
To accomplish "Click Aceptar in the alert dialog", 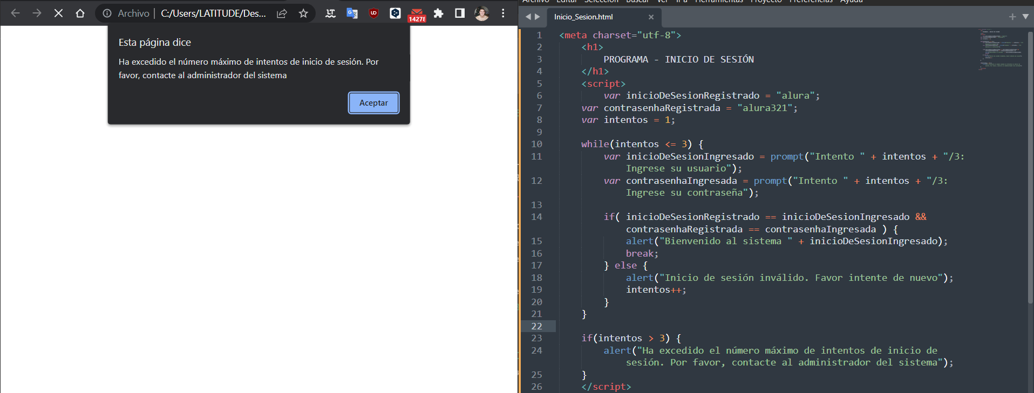I will 373,103.
